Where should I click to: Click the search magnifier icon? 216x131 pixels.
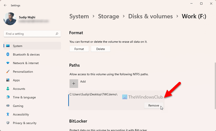(57, 34)
